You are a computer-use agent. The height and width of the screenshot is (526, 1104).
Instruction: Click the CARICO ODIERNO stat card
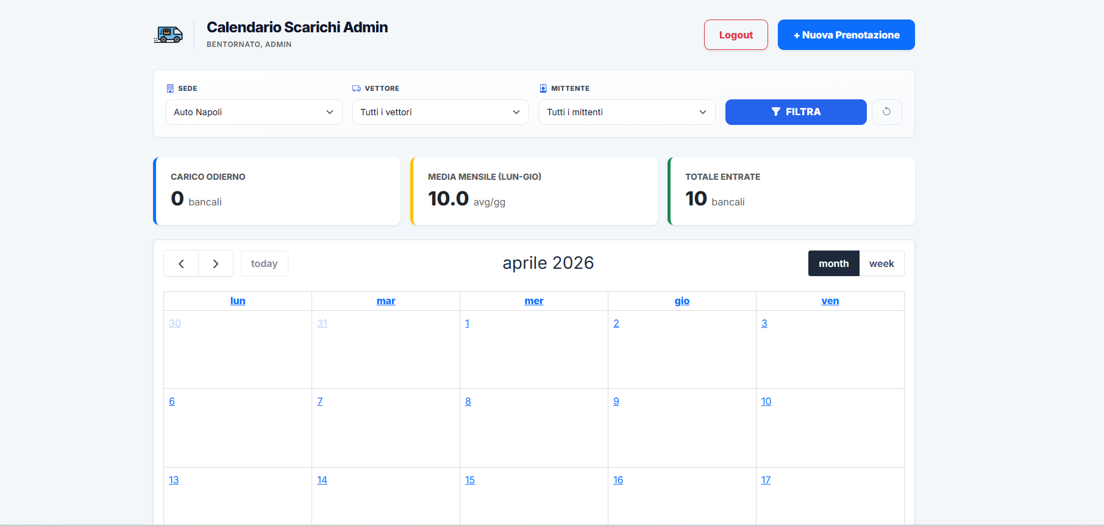pos(277,191)
